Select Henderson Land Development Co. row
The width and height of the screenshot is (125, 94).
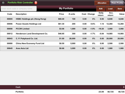63,34
